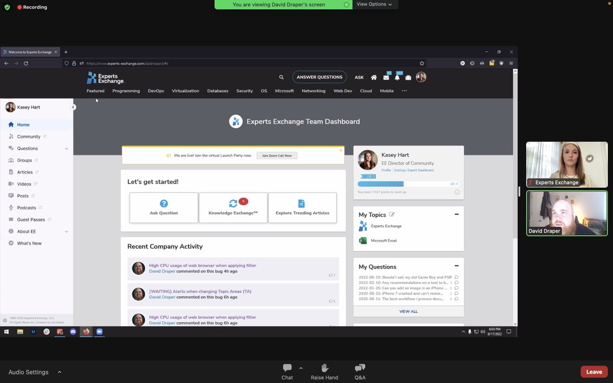
Task: Open Windows Start menu on shared screen
Action: click(x=7, y=331)
